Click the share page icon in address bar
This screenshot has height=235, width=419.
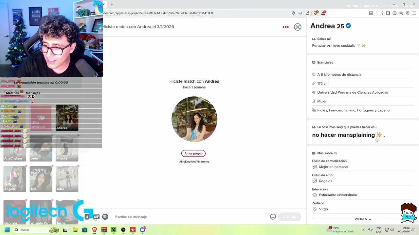click(308, 13)
